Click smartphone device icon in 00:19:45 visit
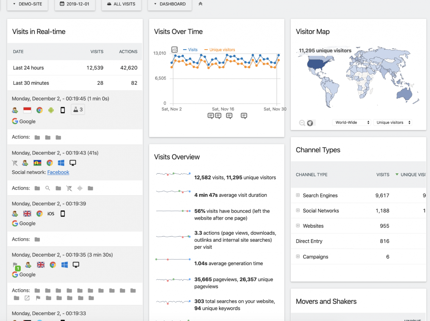This screenshot has width=430, height=321. tap(63, 110)
